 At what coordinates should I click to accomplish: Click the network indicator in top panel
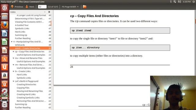click(x=175, y=2)
